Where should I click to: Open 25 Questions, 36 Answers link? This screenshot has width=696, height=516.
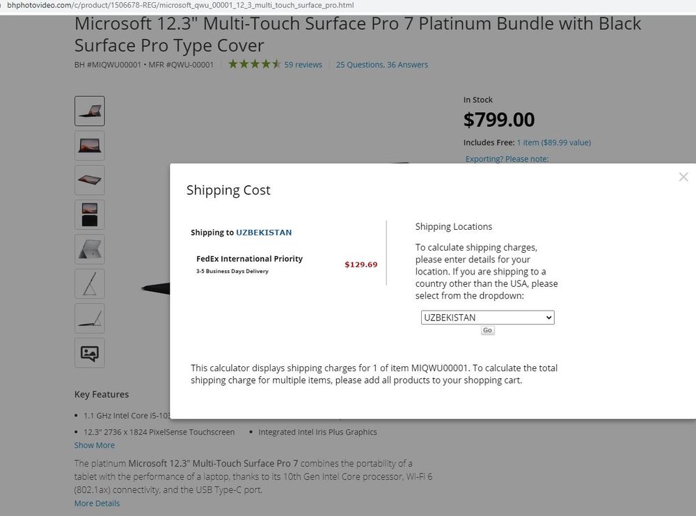click(x=381, y=65)
